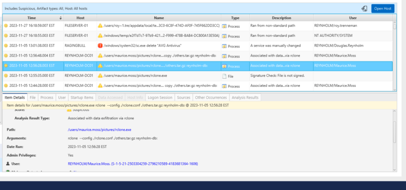
Task: Open the Startup Items tab
Action: [x=82, y=98]
